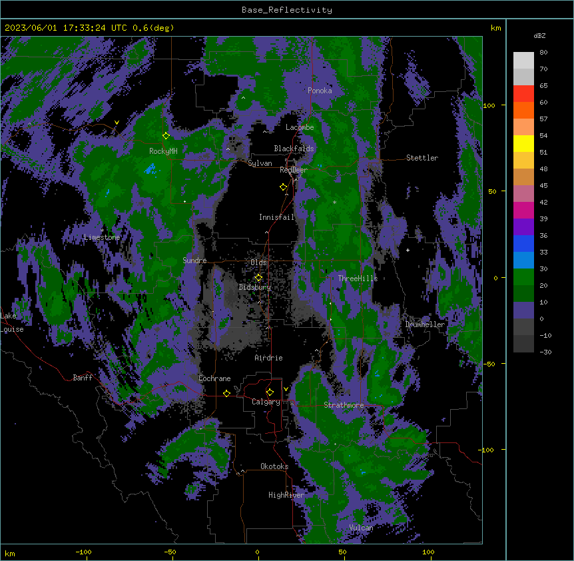Click the yellow V marker east of Calgary
574x561 pixels.
(x=286, y=389)
